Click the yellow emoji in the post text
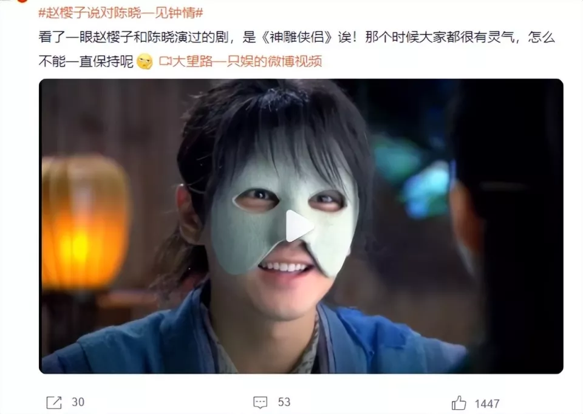Screen dimensions: 583x414 point(145,61)
